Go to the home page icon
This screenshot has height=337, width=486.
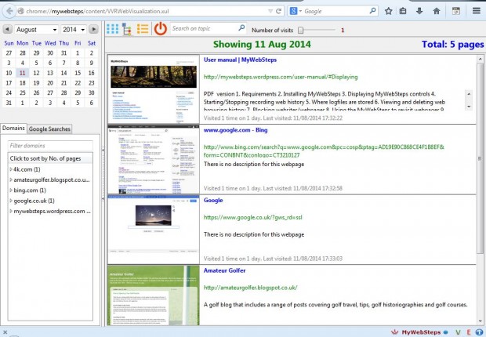(x=437, y=11)
